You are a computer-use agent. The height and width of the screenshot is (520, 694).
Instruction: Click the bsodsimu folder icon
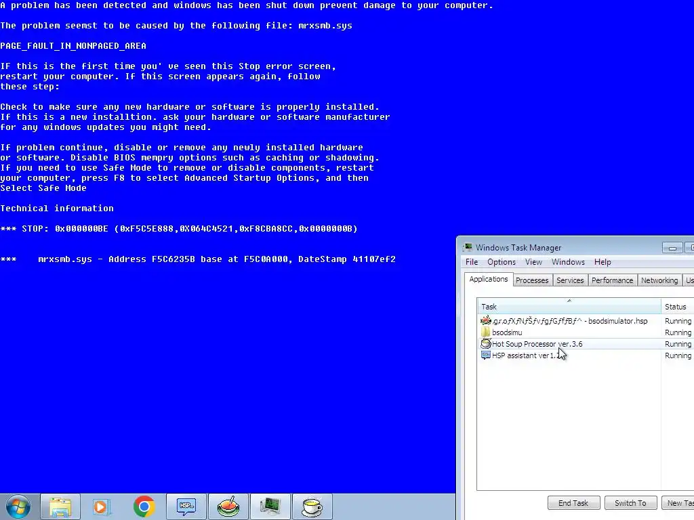point(486,332)
